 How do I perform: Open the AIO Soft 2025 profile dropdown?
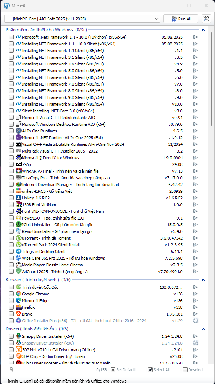click(82, 19)
